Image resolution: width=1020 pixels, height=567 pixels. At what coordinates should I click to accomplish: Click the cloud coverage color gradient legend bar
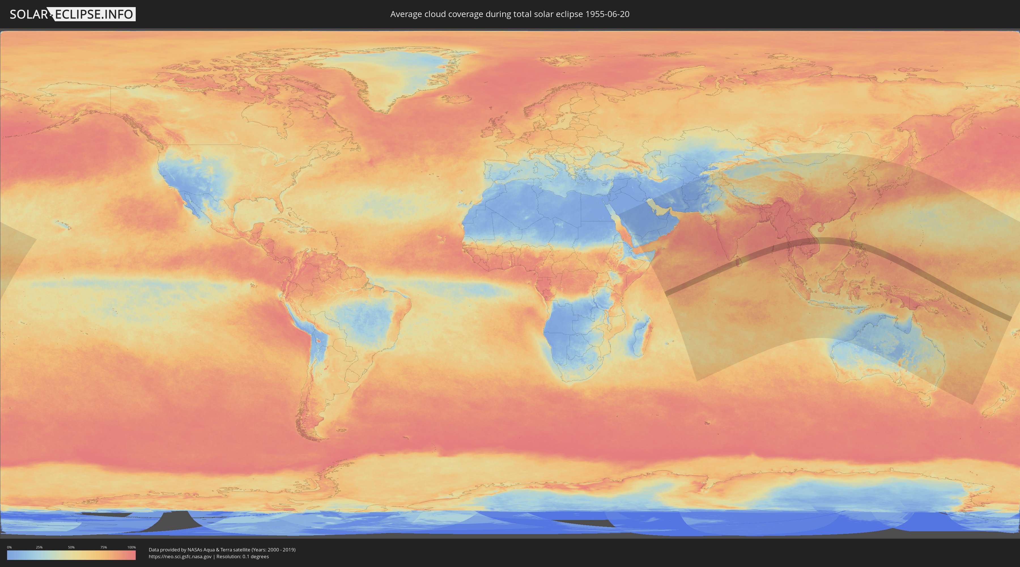click(71, 555)
